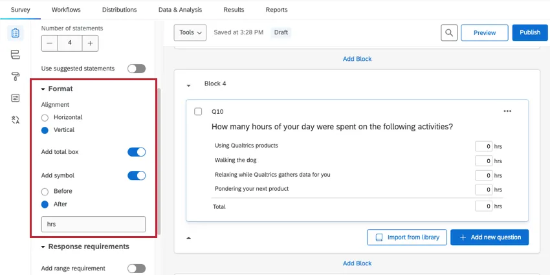
Task: Click the Add new question button
Action: [x=489, y=237]
